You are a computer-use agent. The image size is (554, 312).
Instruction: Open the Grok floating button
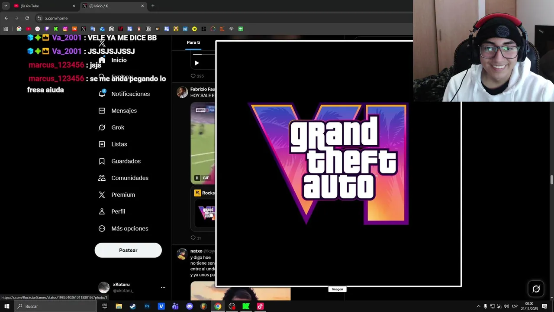(x=536, y=289)
